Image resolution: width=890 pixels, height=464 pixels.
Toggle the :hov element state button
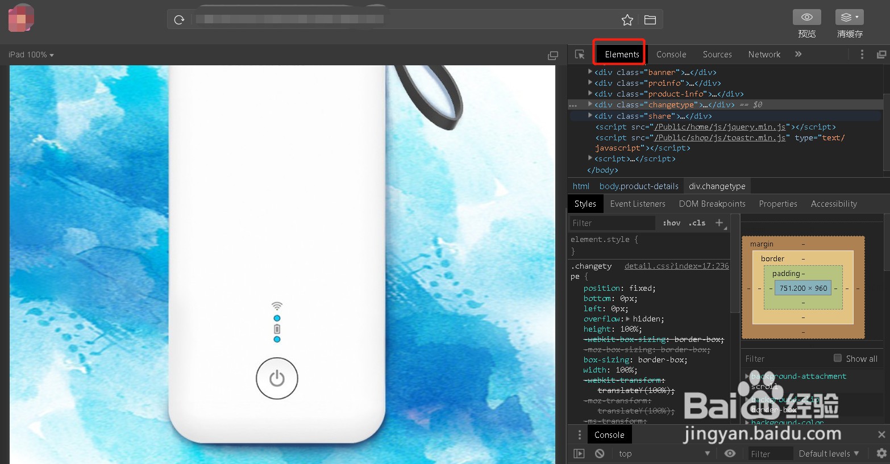(x=672, y=223)
